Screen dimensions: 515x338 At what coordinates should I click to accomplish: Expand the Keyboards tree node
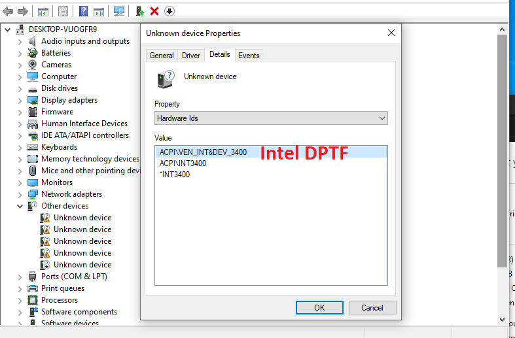[20, 148]
